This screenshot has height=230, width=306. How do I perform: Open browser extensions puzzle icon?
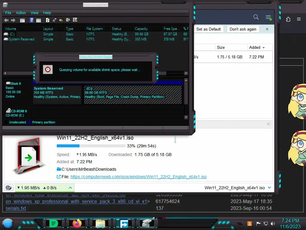(x=288, y=19)
